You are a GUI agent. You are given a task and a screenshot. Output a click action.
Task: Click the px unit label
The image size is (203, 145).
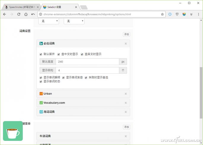[x=123, y=62]
